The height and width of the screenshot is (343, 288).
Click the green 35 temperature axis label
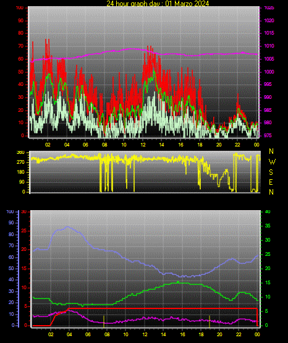(268, 226)
